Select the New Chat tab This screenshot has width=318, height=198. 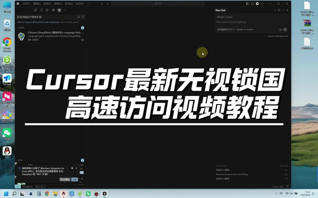coord(220,10)
